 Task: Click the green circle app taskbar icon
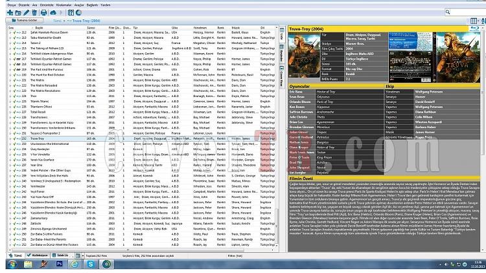tap(106, 265)
